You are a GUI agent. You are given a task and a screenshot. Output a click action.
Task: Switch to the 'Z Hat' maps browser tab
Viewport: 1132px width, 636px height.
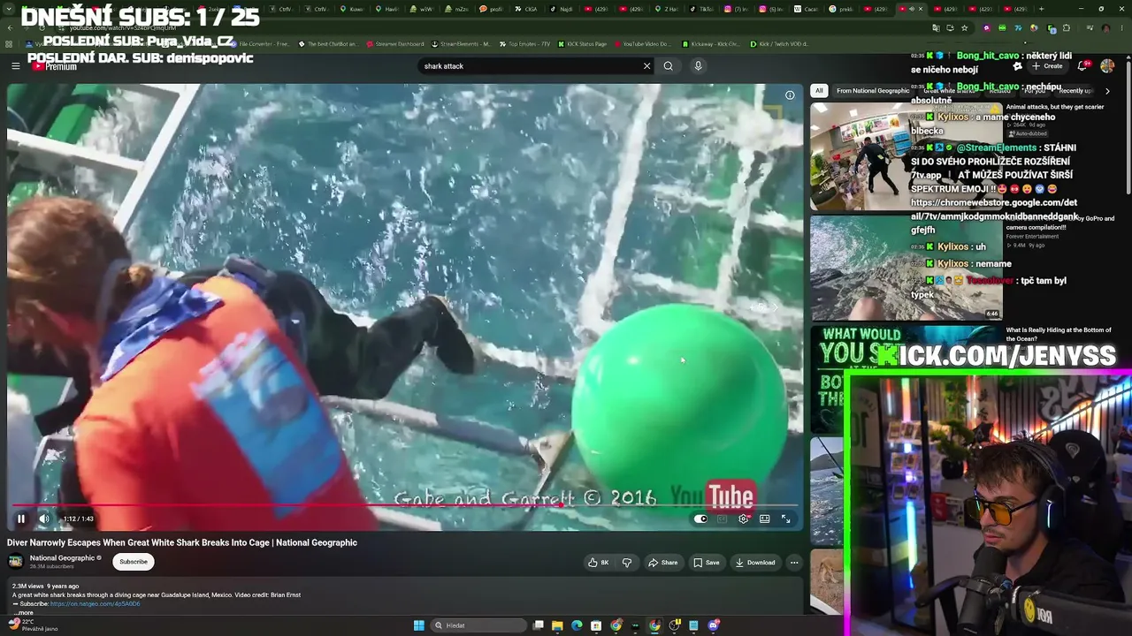(669, 9)
